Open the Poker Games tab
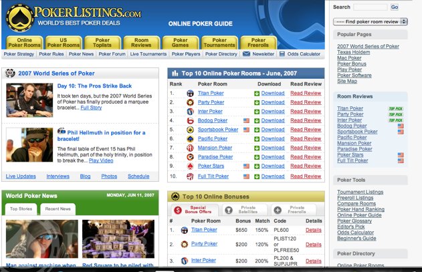Viewport: 422px width, 272px height. point(181,43)
